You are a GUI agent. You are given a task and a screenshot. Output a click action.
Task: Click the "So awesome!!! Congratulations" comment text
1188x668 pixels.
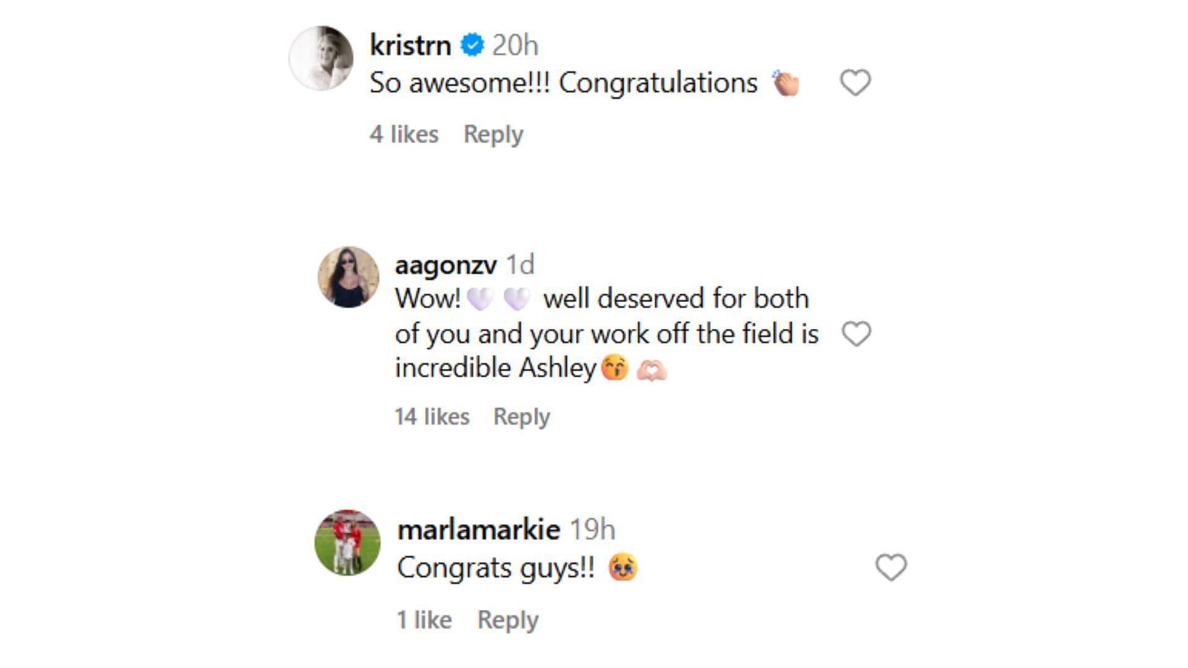(563, 83)
